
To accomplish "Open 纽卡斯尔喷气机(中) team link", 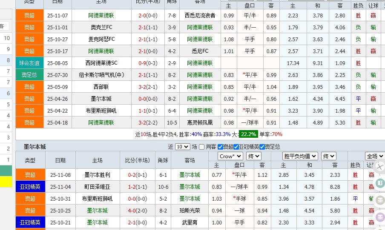I will click(x=101, y=75).
